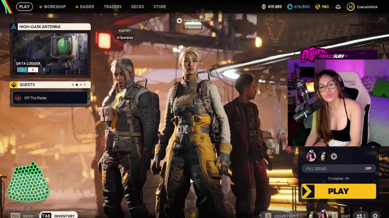Click the grenade party member avatar
Image resolution: width=389 pixels, height=218 pixels.
[323, 157]
